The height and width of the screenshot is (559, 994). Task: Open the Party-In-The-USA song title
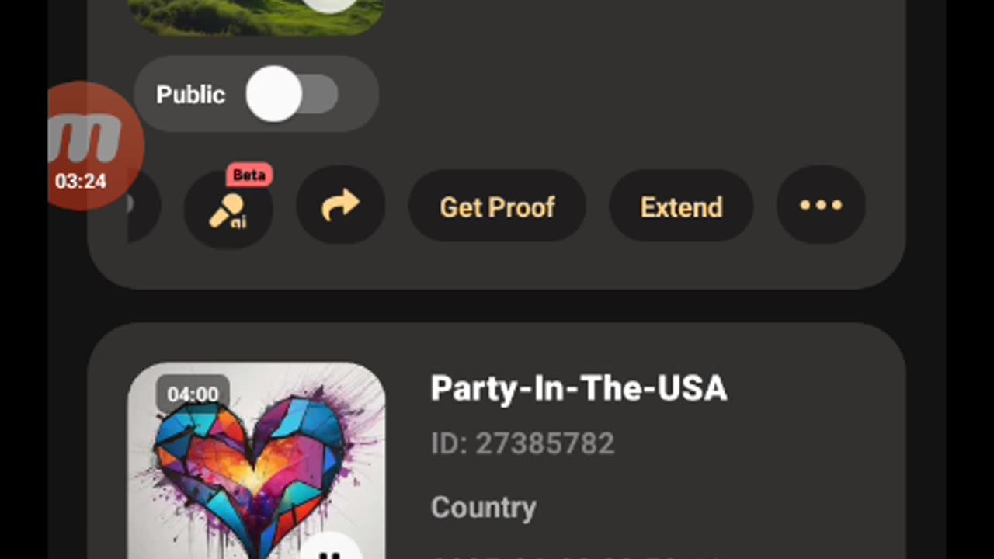point(579,388)
